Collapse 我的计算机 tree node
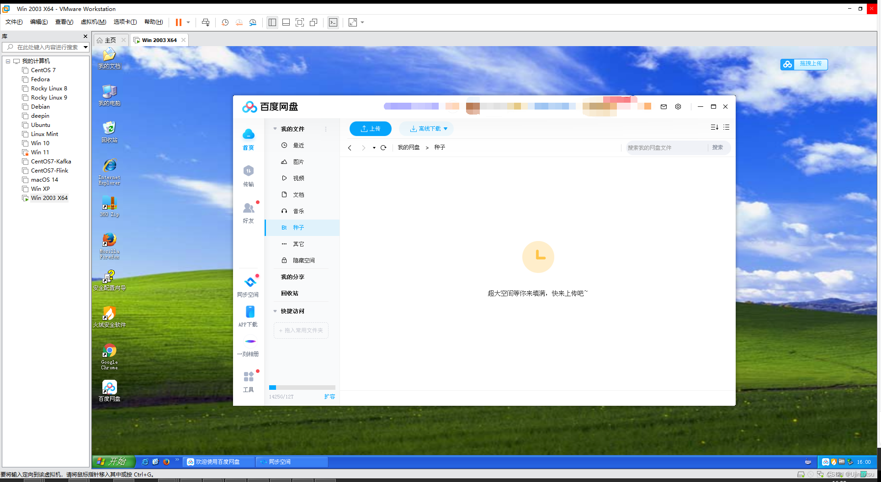 pos(8,61)
